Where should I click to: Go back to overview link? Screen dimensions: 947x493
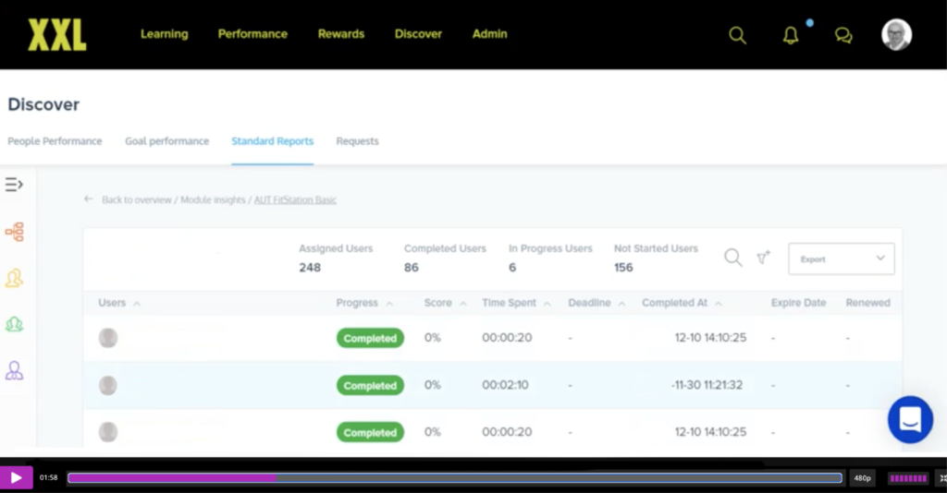[x=128, y=199]
